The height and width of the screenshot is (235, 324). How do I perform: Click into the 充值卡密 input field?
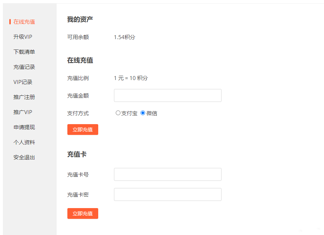167,194
